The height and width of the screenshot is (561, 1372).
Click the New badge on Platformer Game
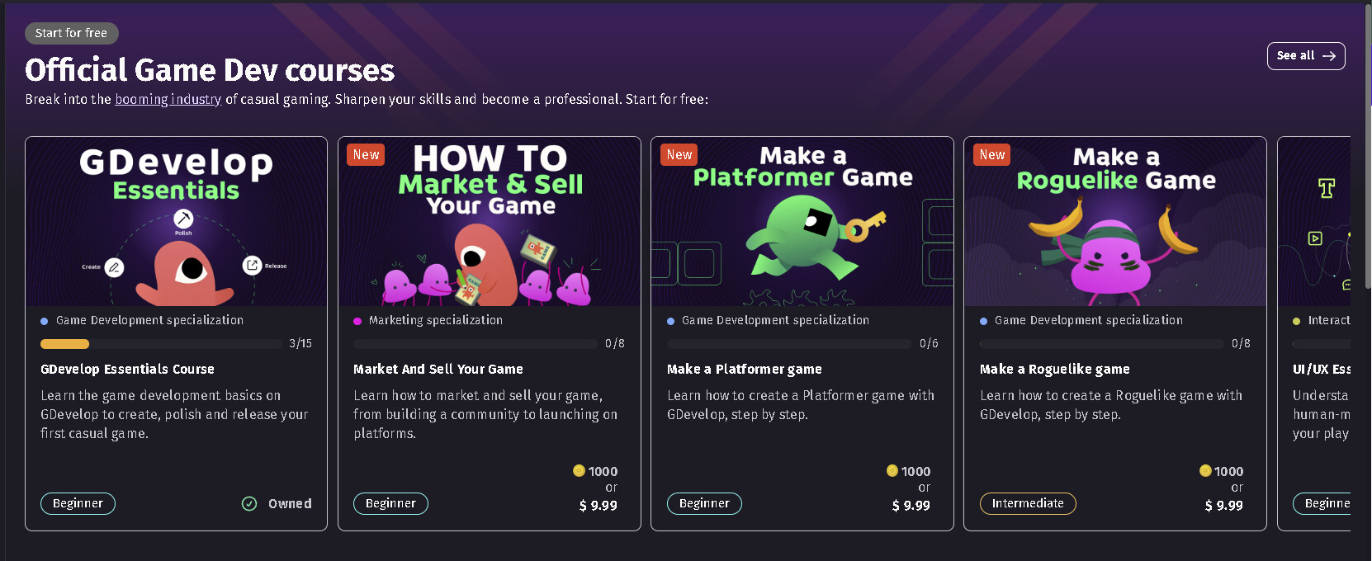click(679, 155)
